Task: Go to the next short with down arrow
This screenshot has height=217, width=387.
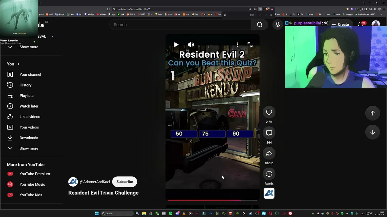Action: point(372,133)
